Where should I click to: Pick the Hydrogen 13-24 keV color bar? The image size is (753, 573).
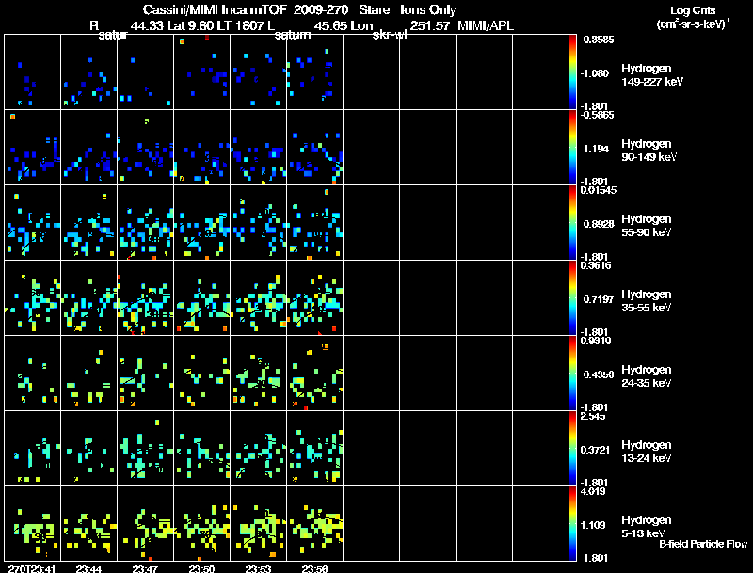[572, 449]
